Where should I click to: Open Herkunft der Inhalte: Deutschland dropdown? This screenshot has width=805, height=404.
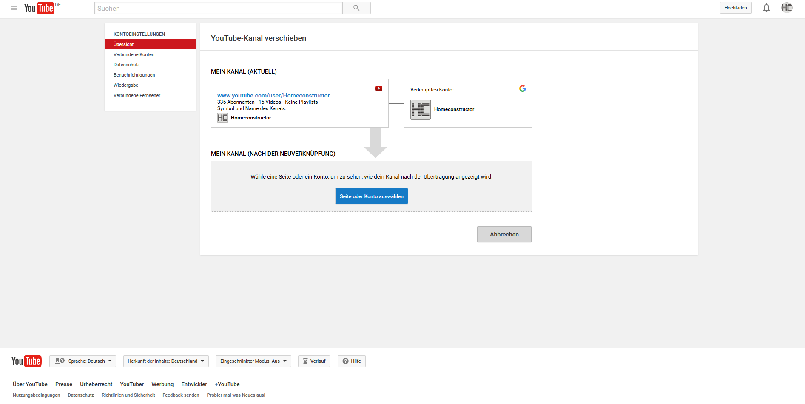click(x=166, y=361)
